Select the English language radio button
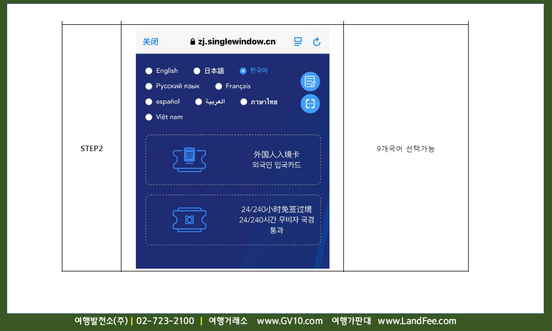 tap(149, 71)
